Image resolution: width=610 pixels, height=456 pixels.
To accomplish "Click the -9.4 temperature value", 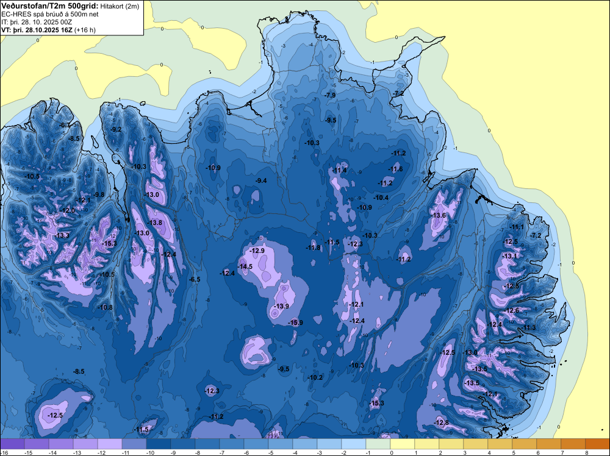I will point(261,181).
